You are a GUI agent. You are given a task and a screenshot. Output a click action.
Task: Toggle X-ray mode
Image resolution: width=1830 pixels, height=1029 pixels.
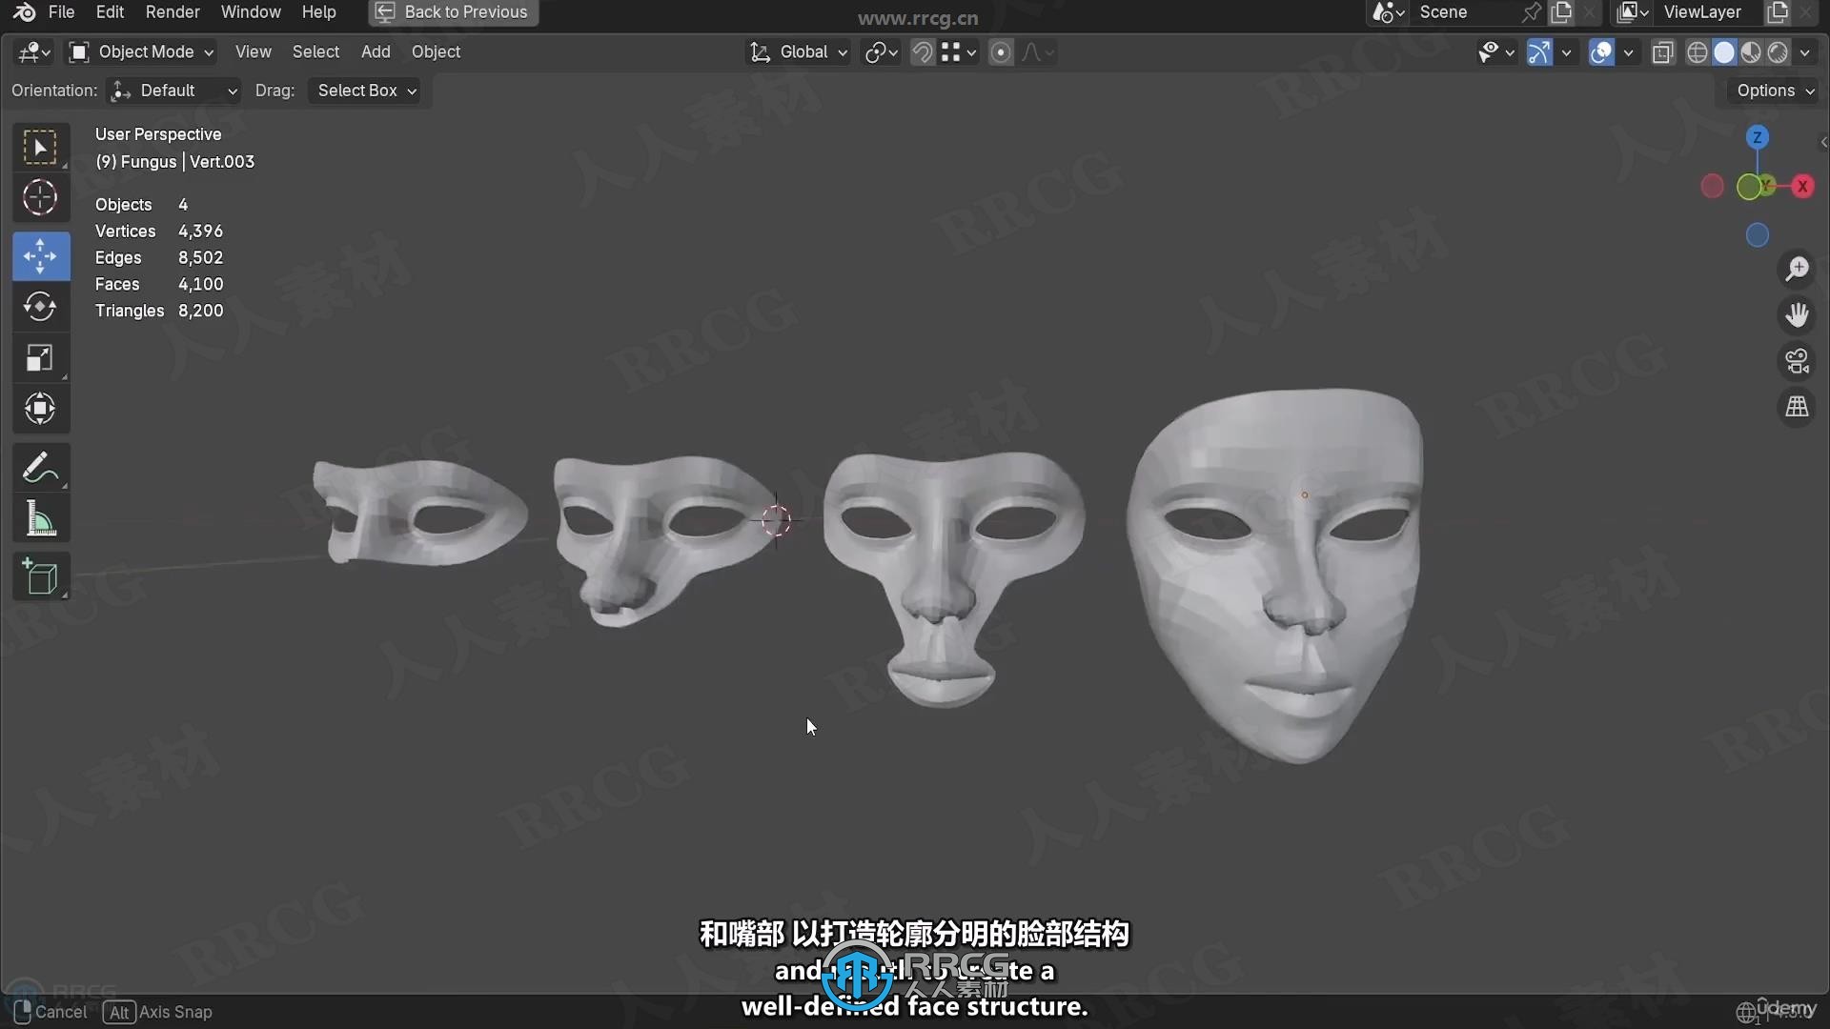[1663, 52]
